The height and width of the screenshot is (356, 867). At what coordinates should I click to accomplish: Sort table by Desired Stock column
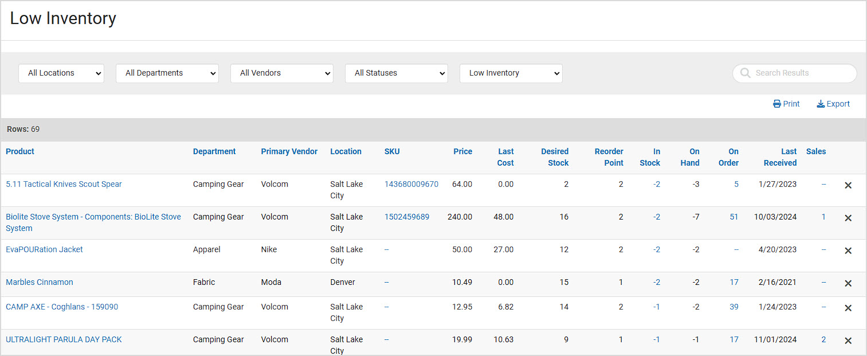(x=555, y=157)
